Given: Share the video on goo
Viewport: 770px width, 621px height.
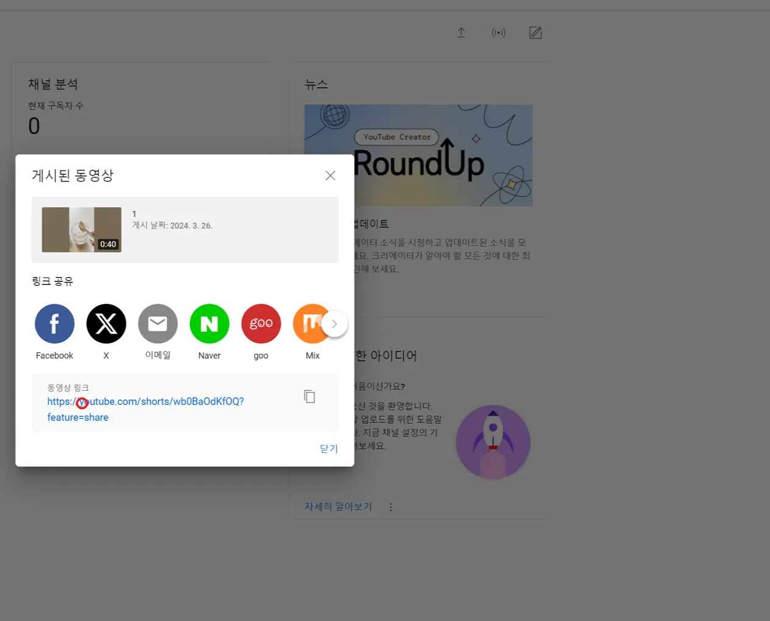Looking at the screenshot, I should [261, 323].
